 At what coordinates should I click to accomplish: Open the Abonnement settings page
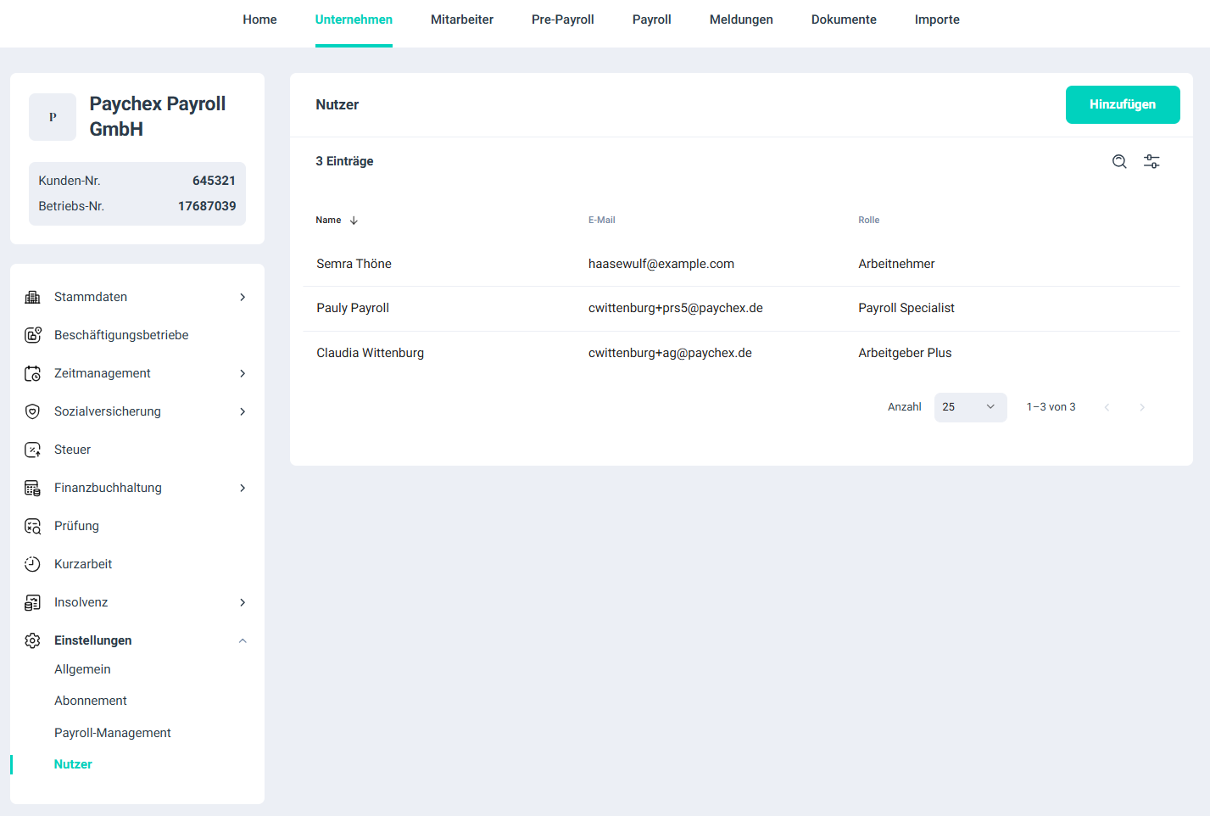pos(90,701)
